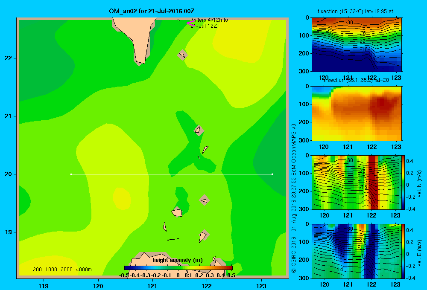Screen dimensions: 427x290
Task: Click depth label 100 on salinity section axis
Action: [304, 104]
